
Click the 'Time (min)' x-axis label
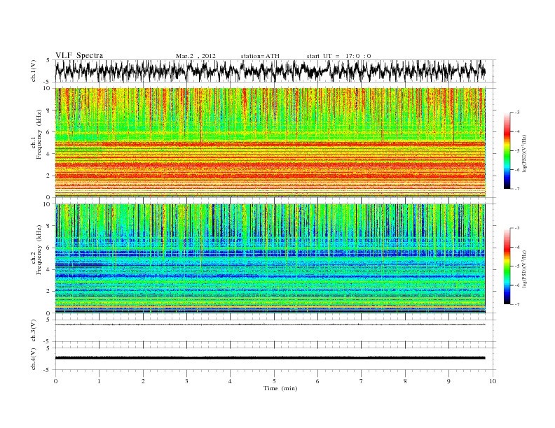tap(280, 388)
